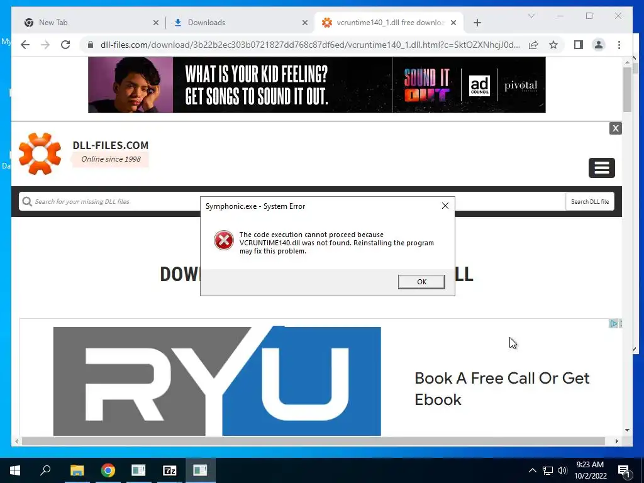Click the Chrome icon in the taskbar
Image resolution: width=644 pixels, height=483 pixels.
pos(108,470)
